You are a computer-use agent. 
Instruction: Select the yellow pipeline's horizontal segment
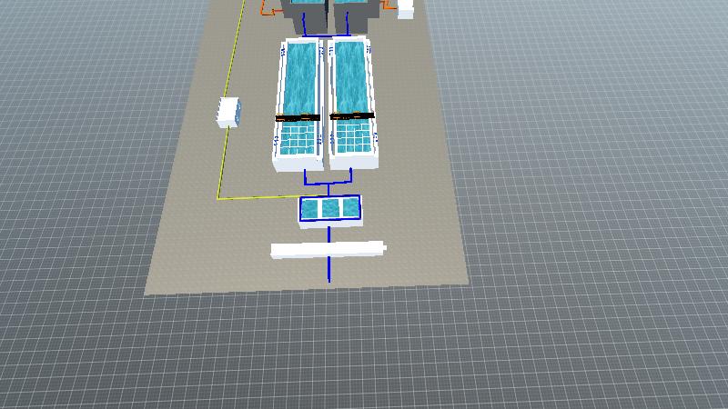point(259,196)
